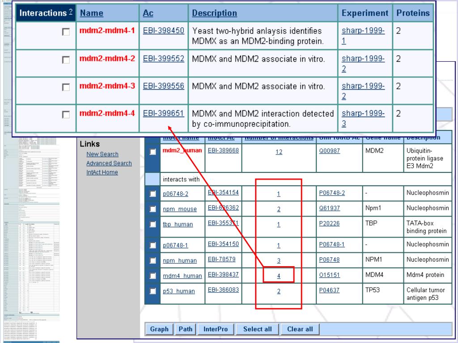Check the npm_human row checkbox
Screen dimensions: 458x343
point(153,260)
